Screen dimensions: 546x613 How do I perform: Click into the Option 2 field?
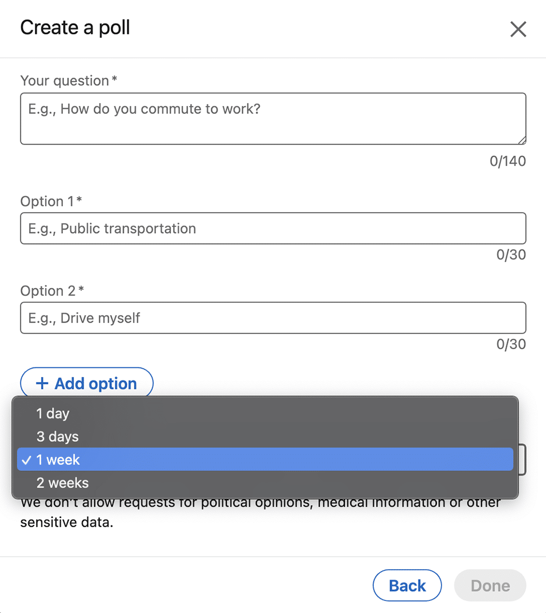(273, 318)
